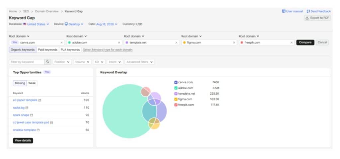Click Export to PDF button
This screenshot has height=159, width=340.
pyautogui.click(x=317, y=18)
